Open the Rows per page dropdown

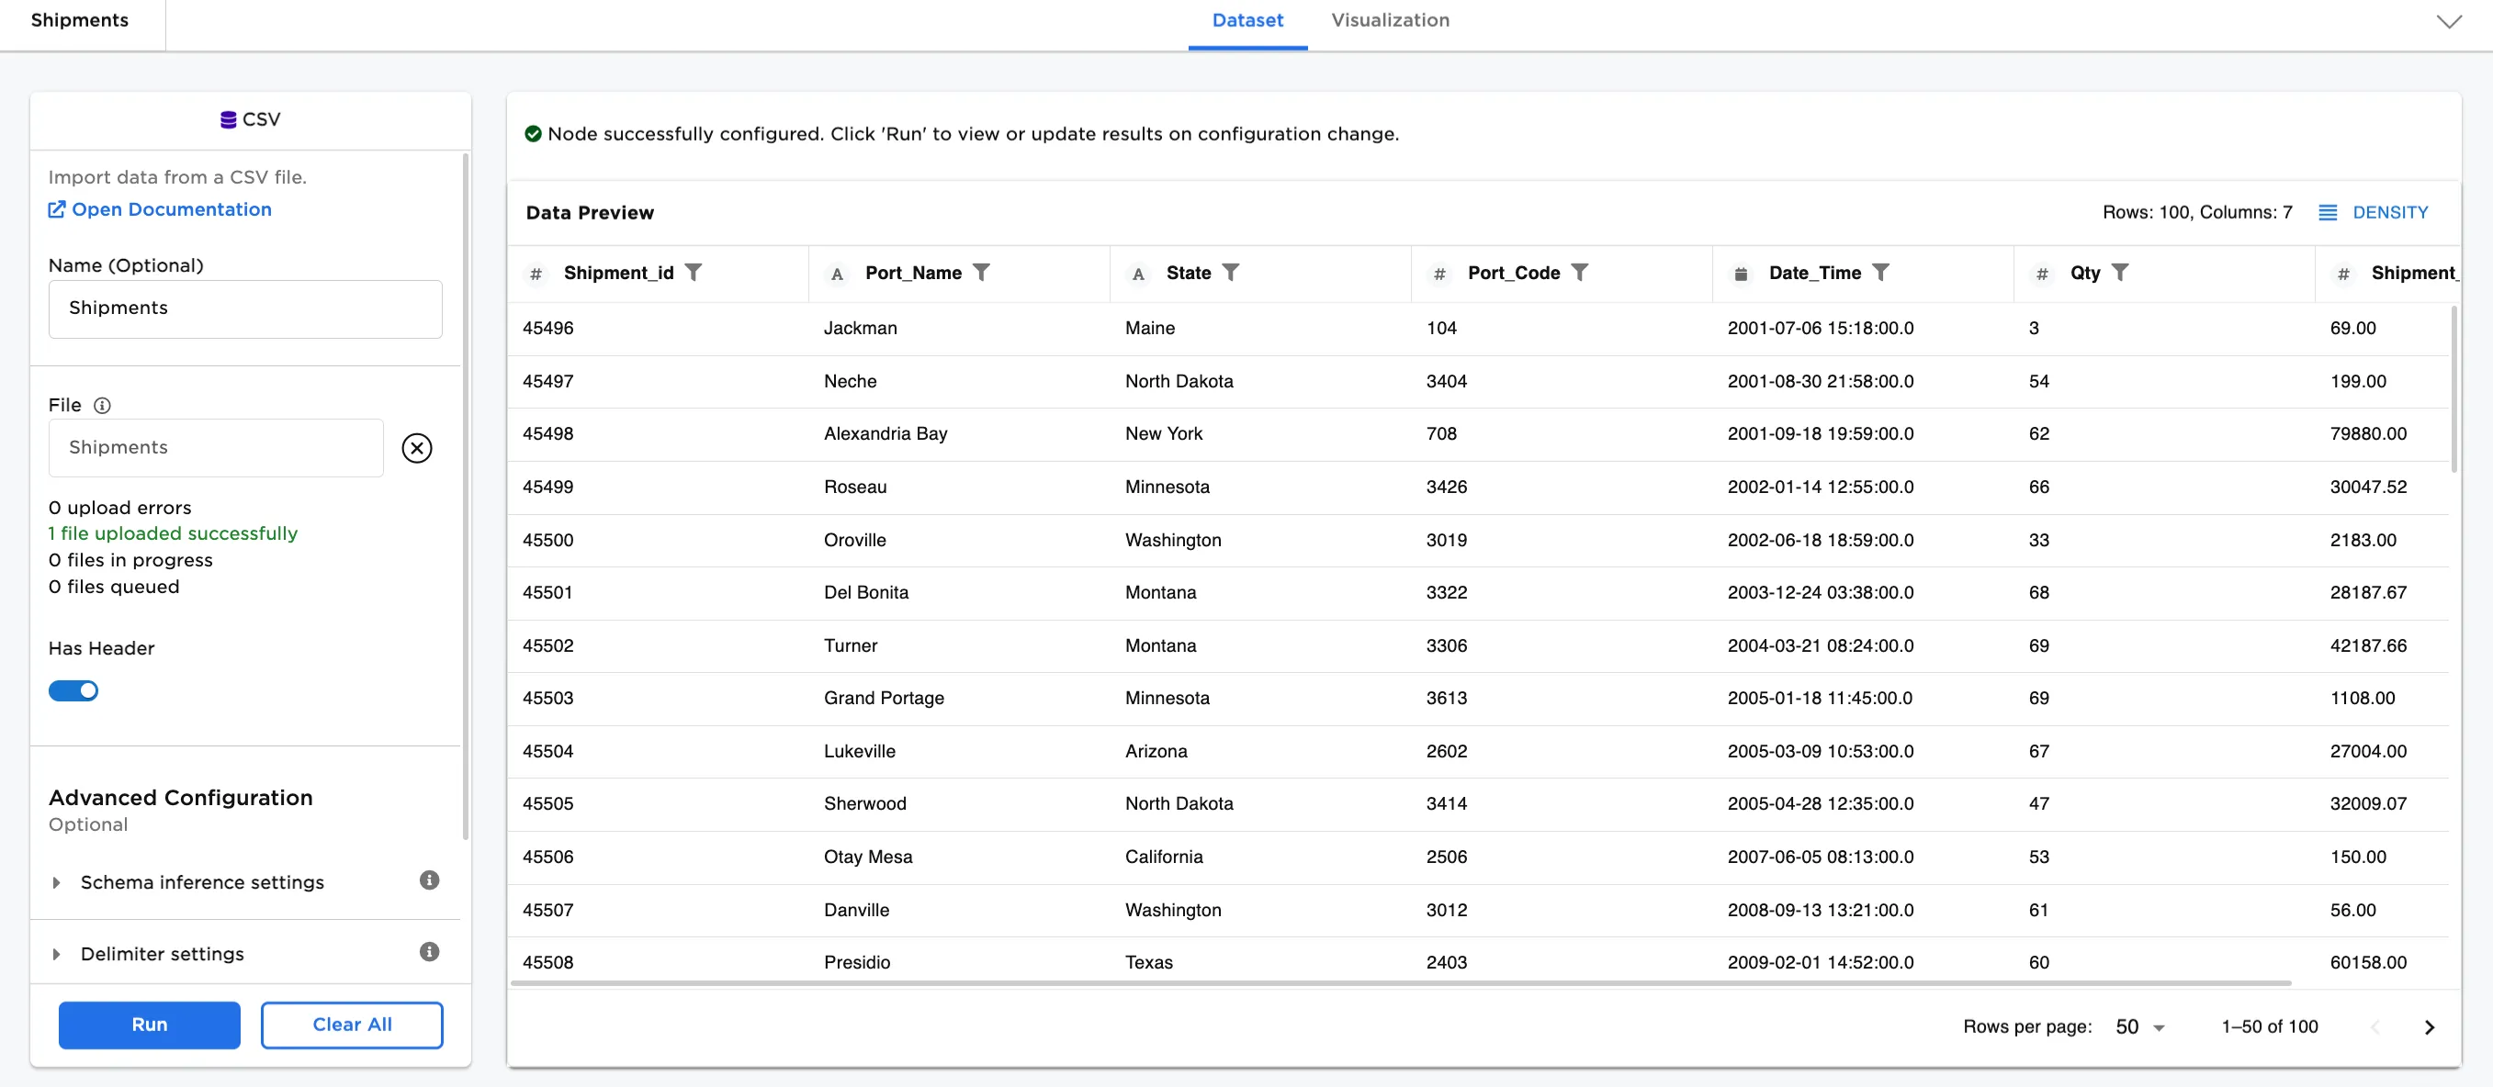[2137, 1026]
